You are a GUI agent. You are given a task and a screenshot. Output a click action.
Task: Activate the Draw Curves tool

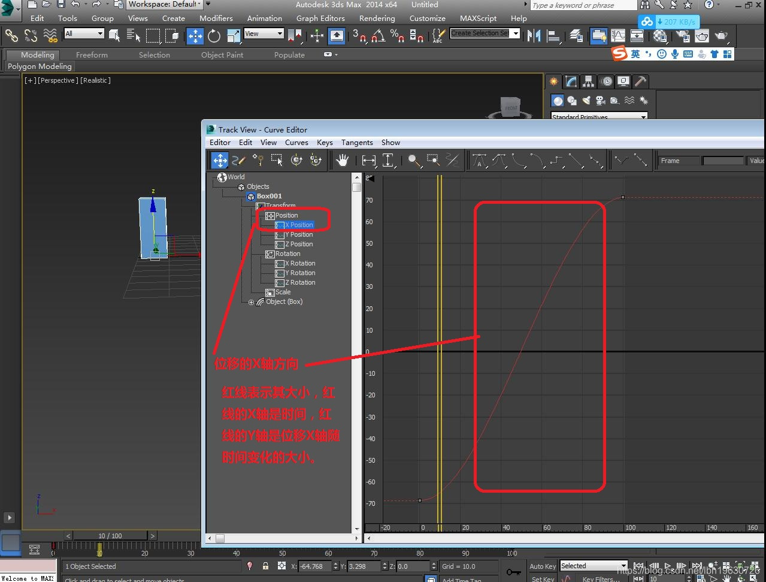tap(239, 160)
